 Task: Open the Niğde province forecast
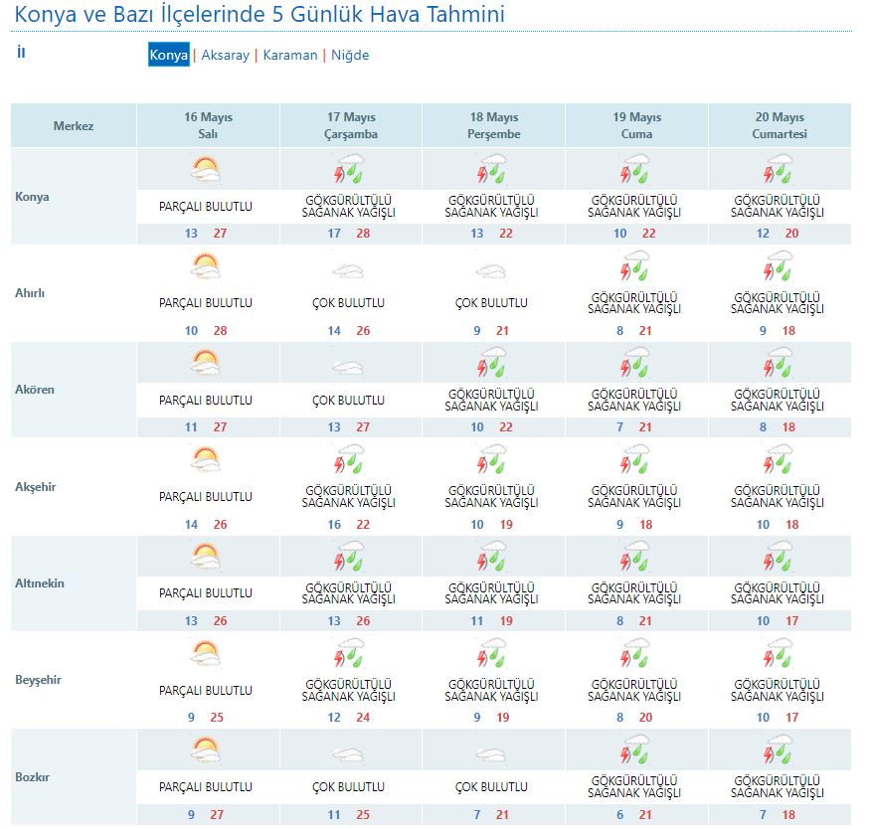point(350,56)
